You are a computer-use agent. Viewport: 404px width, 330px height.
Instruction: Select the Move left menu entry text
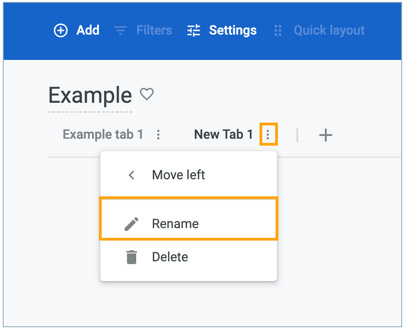(179, 175)
